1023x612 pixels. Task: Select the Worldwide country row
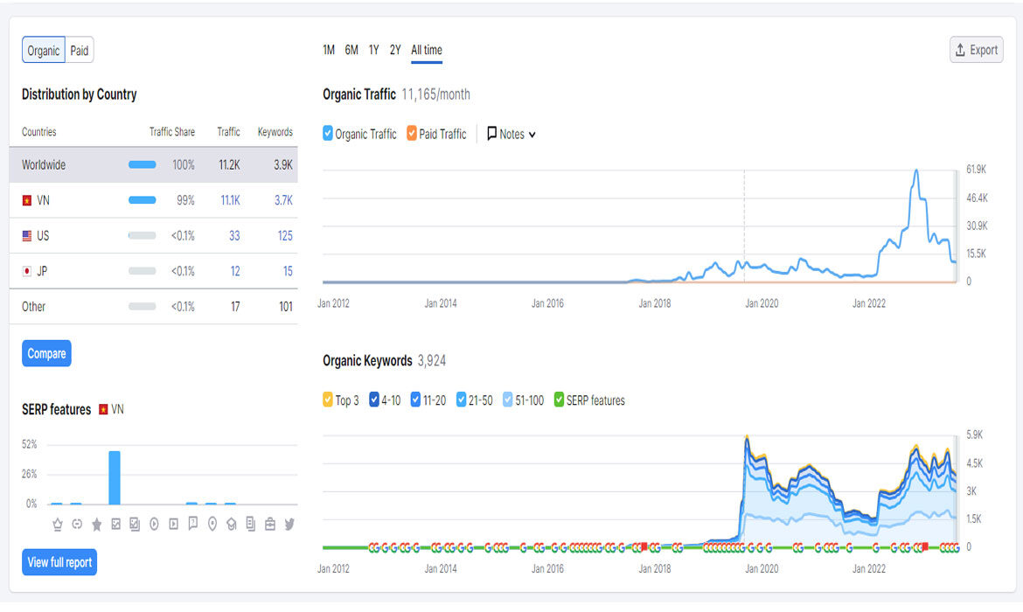coord(153,165)
